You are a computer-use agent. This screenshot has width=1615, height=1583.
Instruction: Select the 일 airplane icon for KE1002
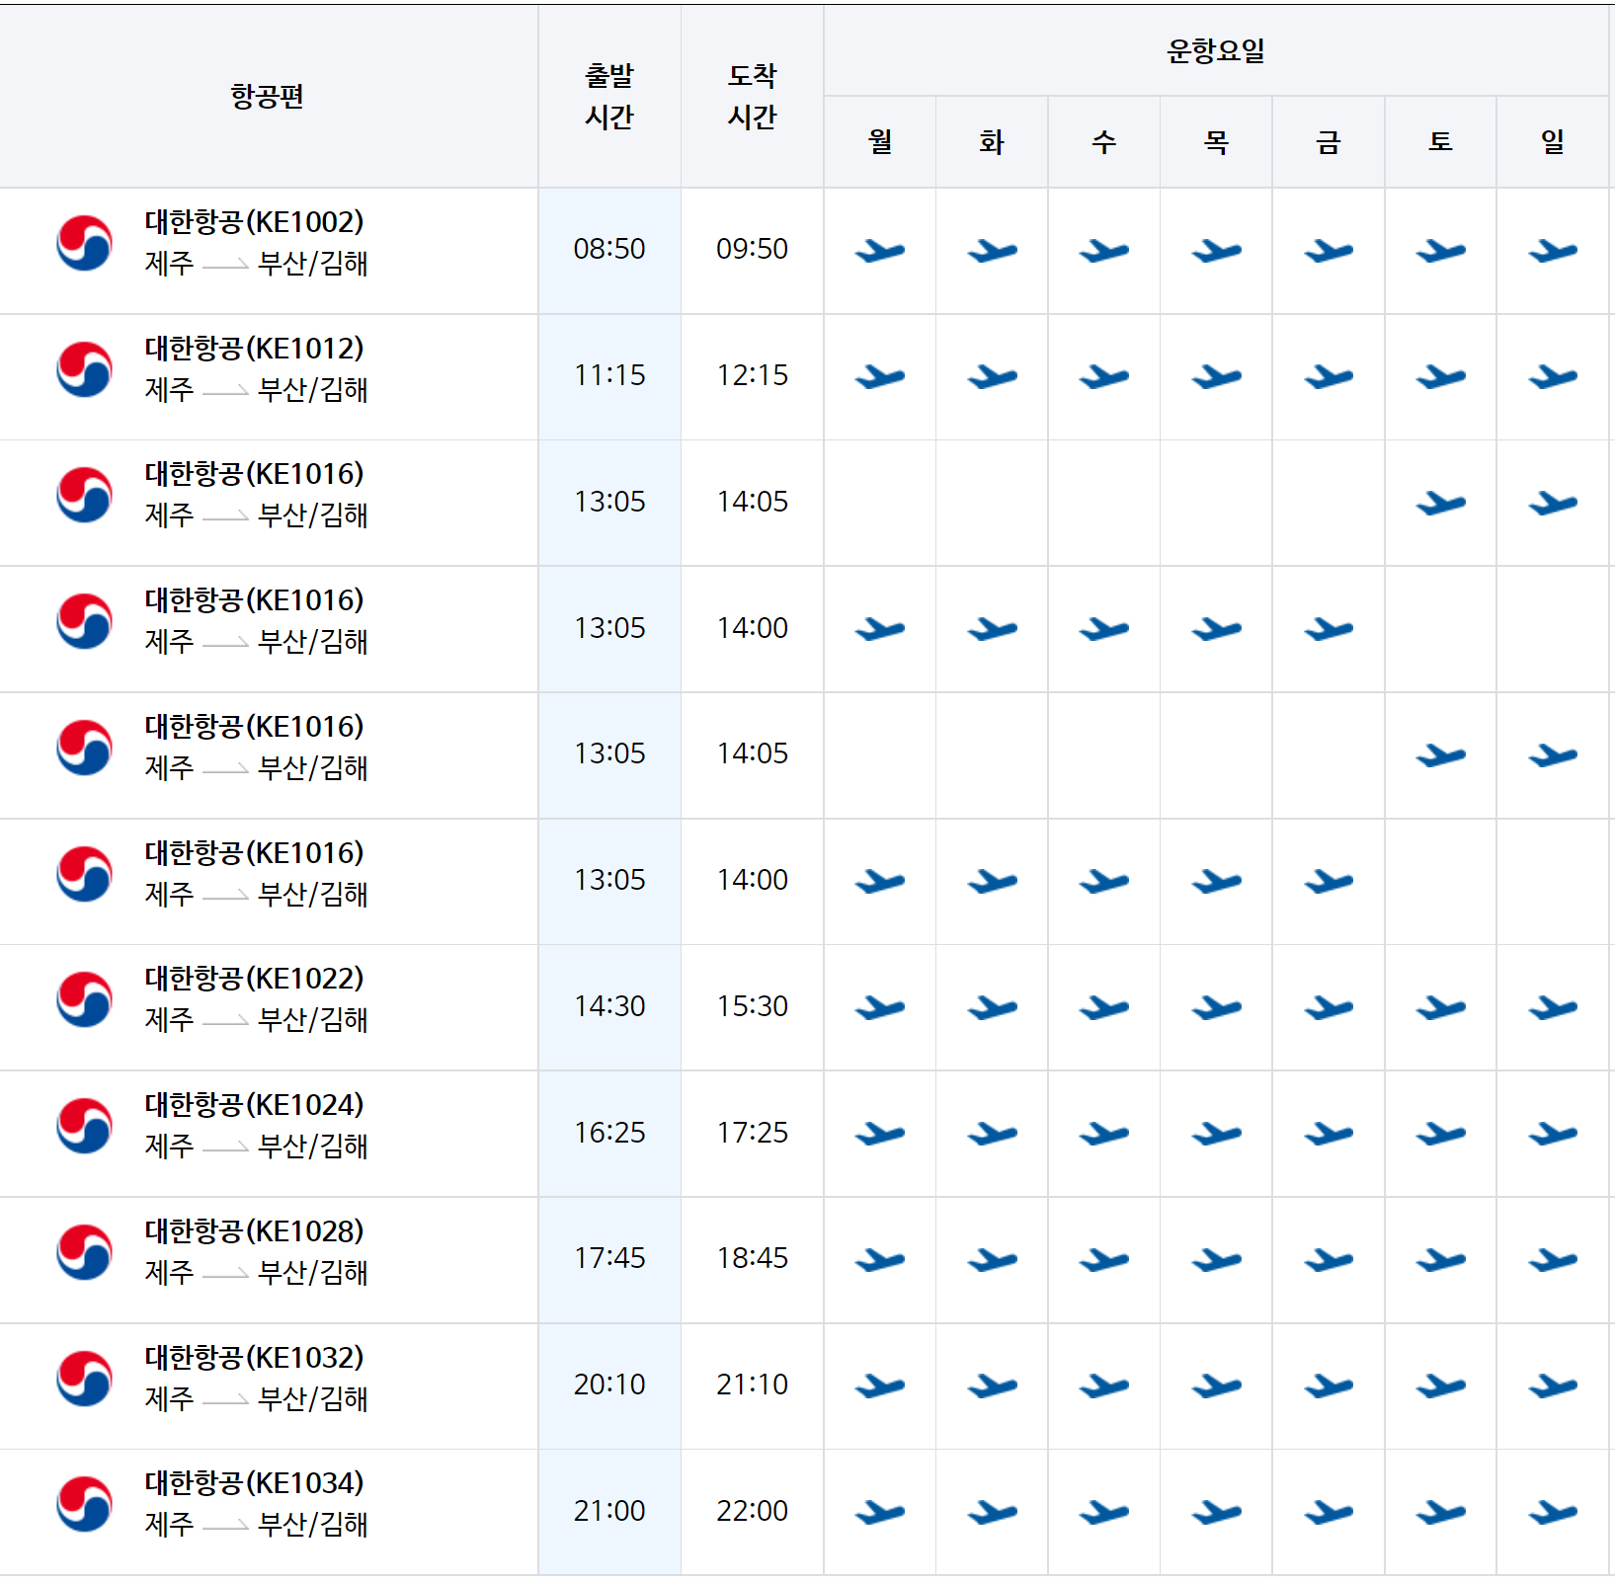pyautogui.click(x=1553, y=251)
